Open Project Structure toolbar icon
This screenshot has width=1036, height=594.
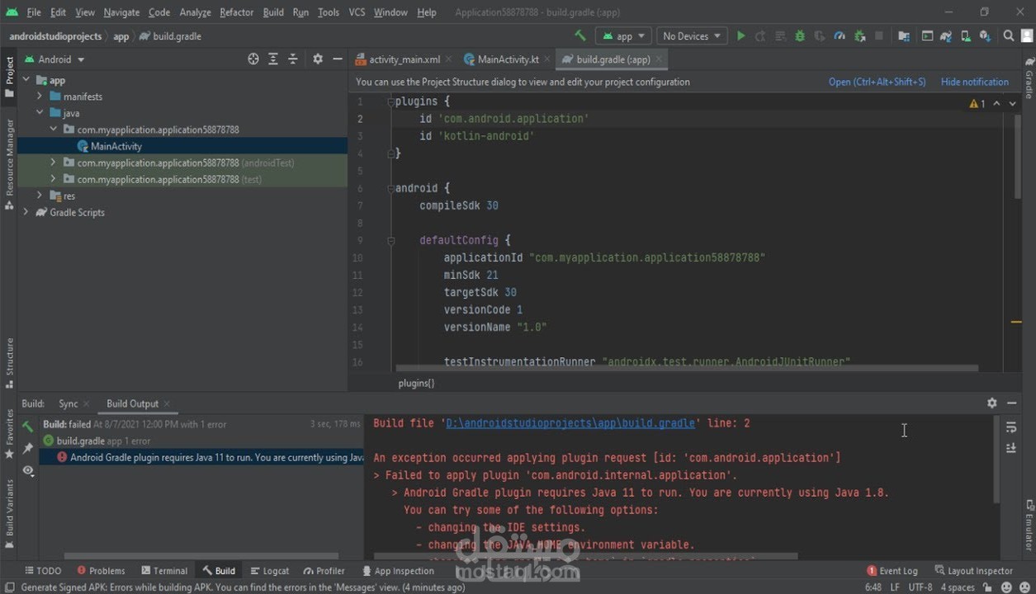point(904,36)
